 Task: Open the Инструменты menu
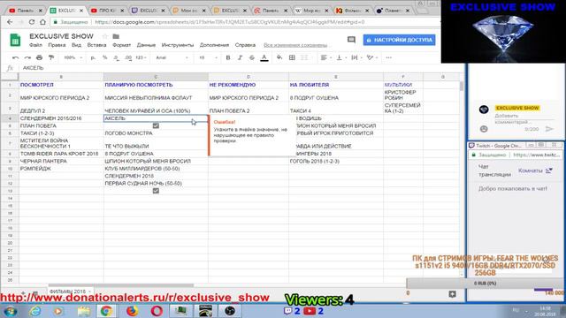(178, 45)
